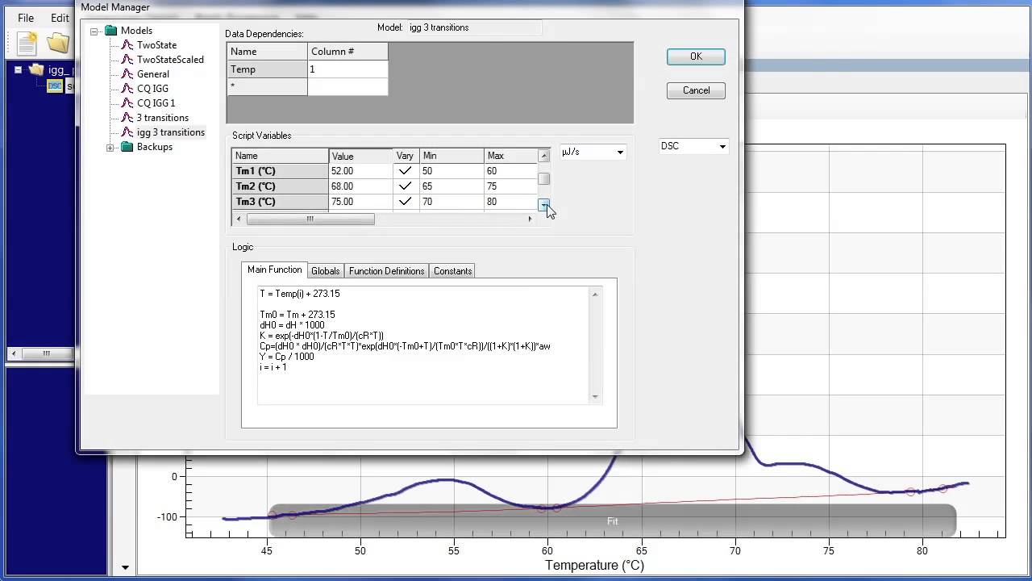Expand the Backups tree node
Viewport: 1032px width, 581px height.
coord(109,147)
